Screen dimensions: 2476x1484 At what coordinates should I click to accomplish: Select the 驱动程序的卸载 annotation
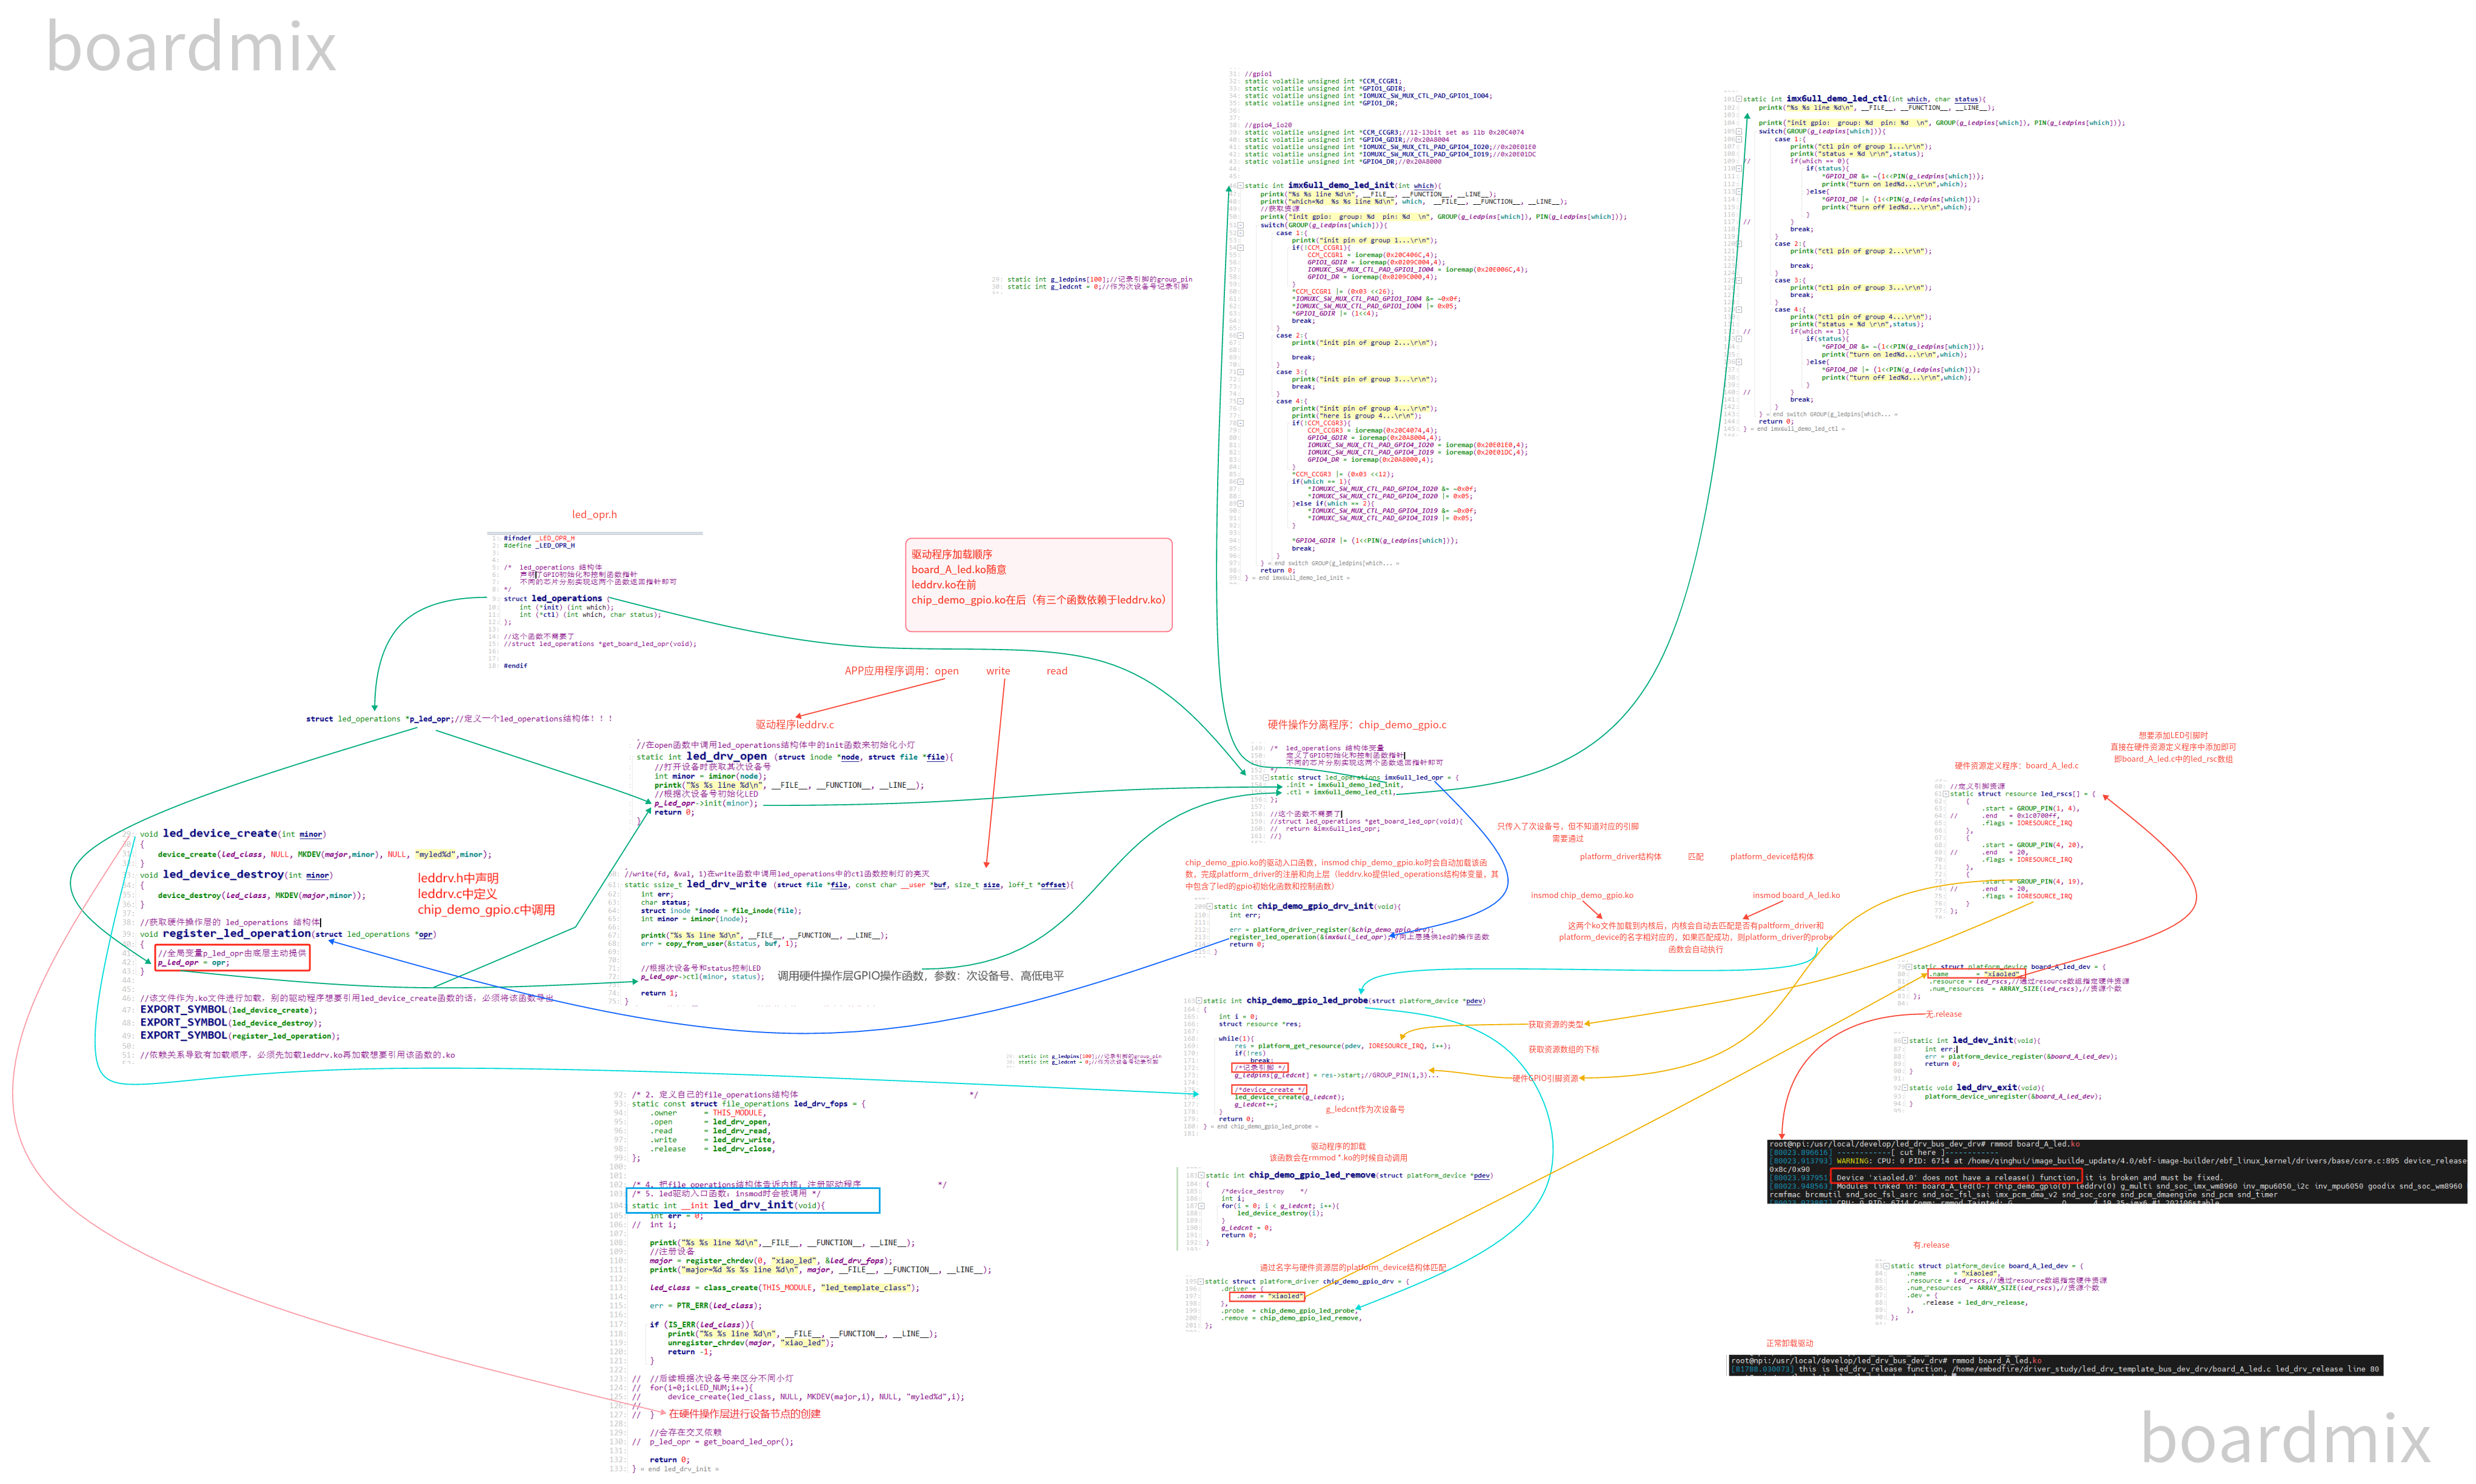[1338, 1147]
